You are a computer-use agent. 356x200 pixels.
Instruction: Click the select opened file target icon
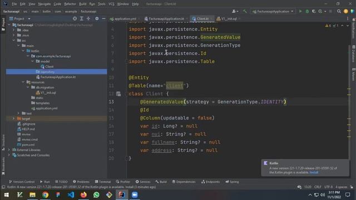(x=75, y=18)
